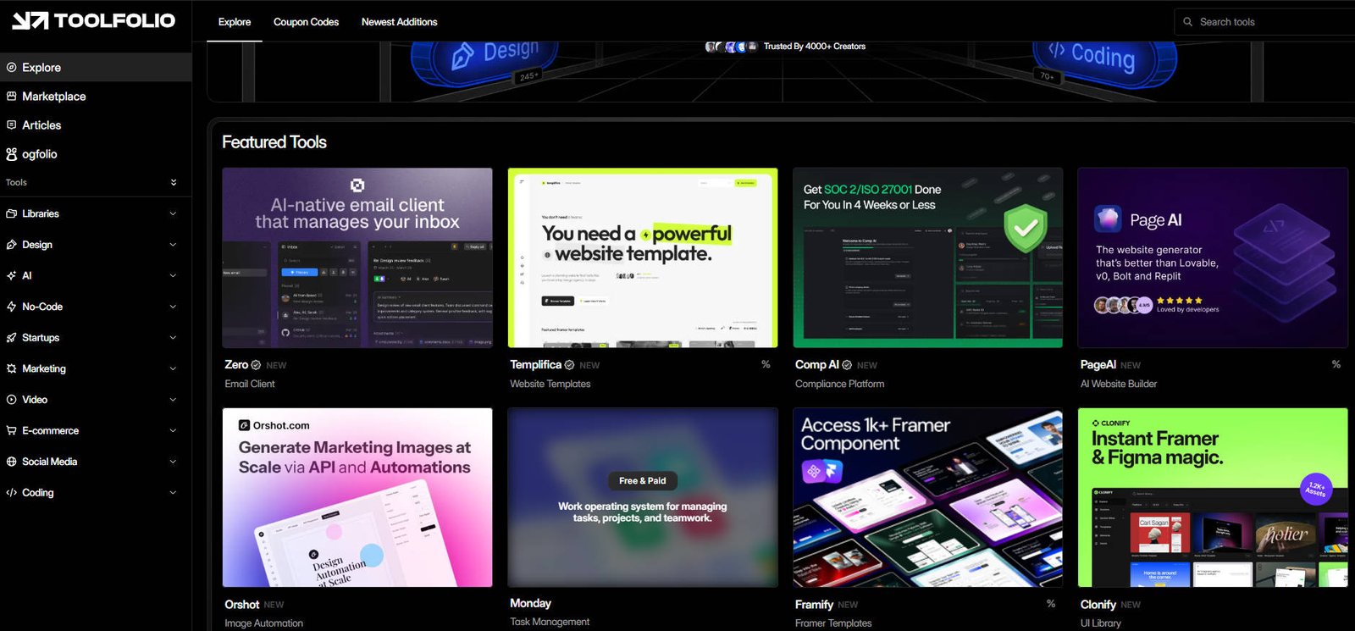Open the Zero email client thumbnail
Viewport: 1355px width, 631px height.
click(x=357, y=257)
